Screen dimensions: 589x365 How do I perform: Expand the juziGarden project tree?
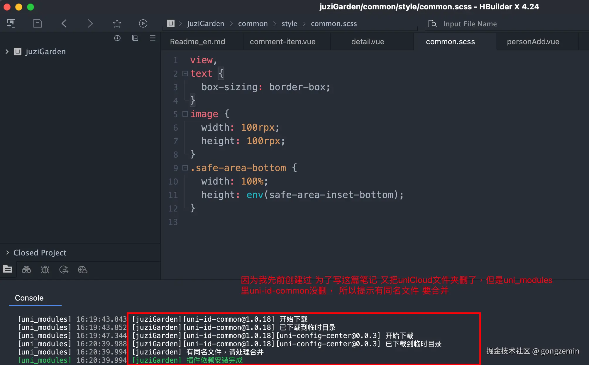coord(7,52)
